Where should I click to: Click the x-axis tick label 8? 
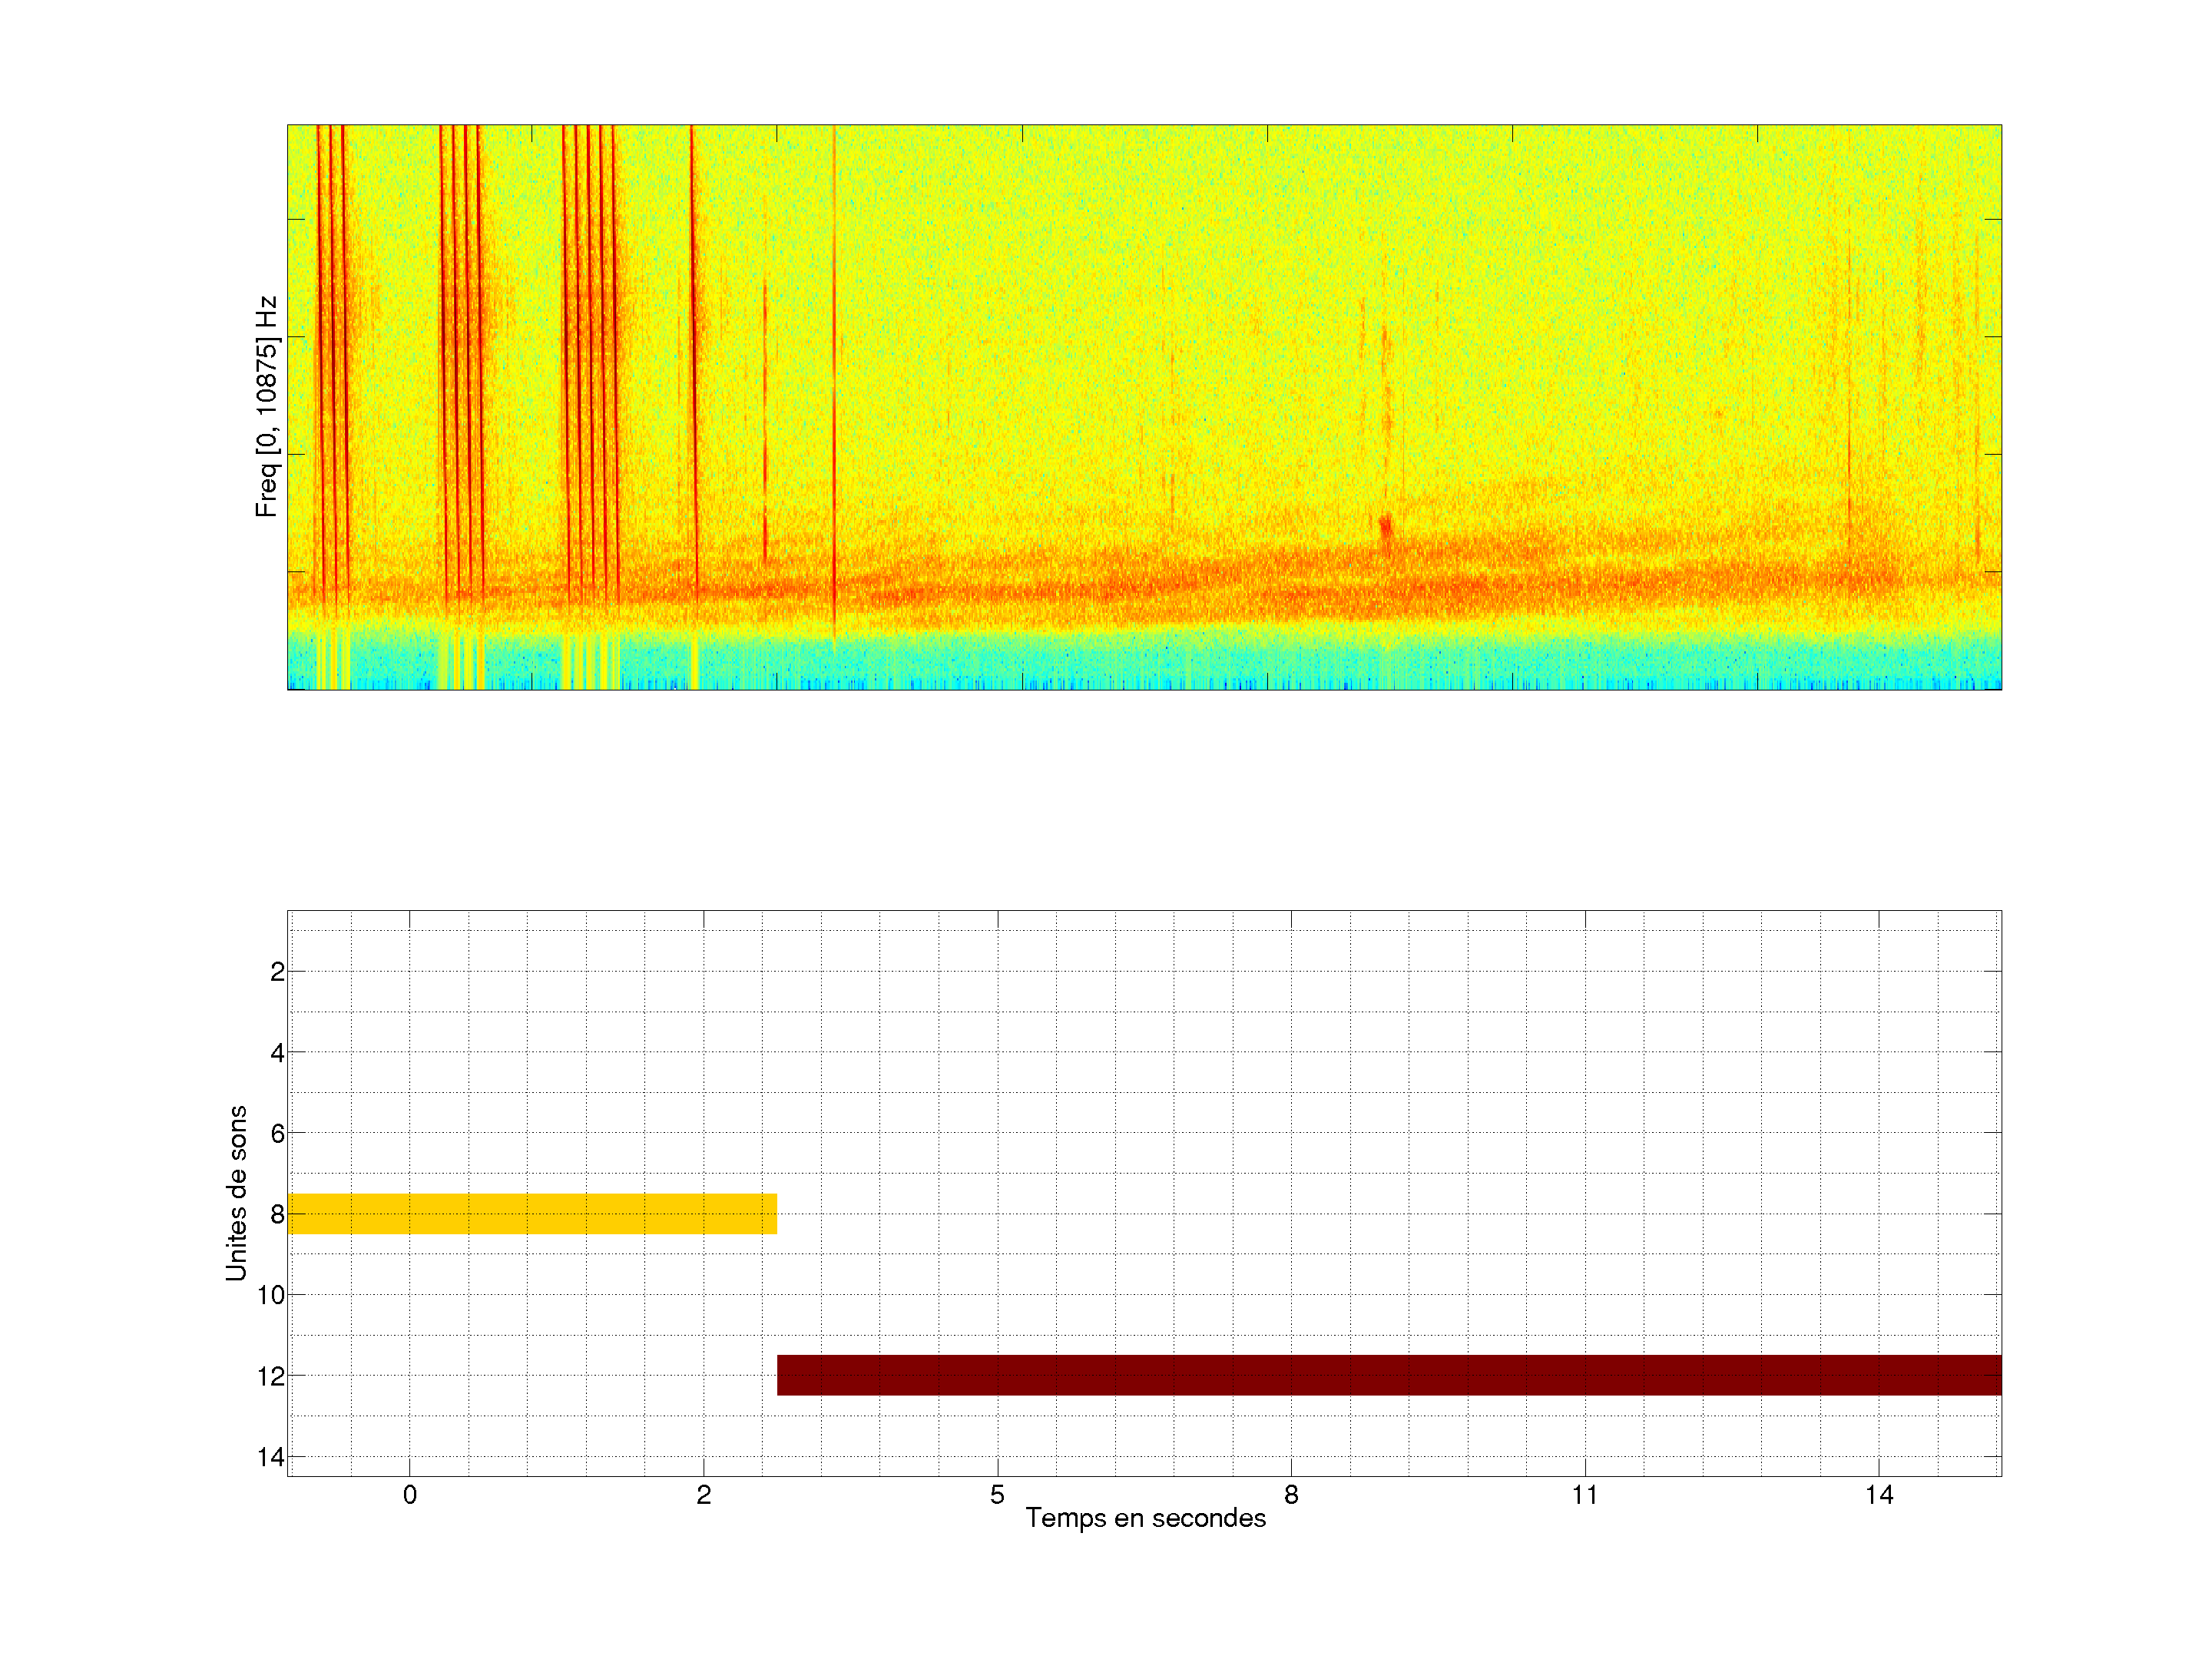tap(1291, 1495)
